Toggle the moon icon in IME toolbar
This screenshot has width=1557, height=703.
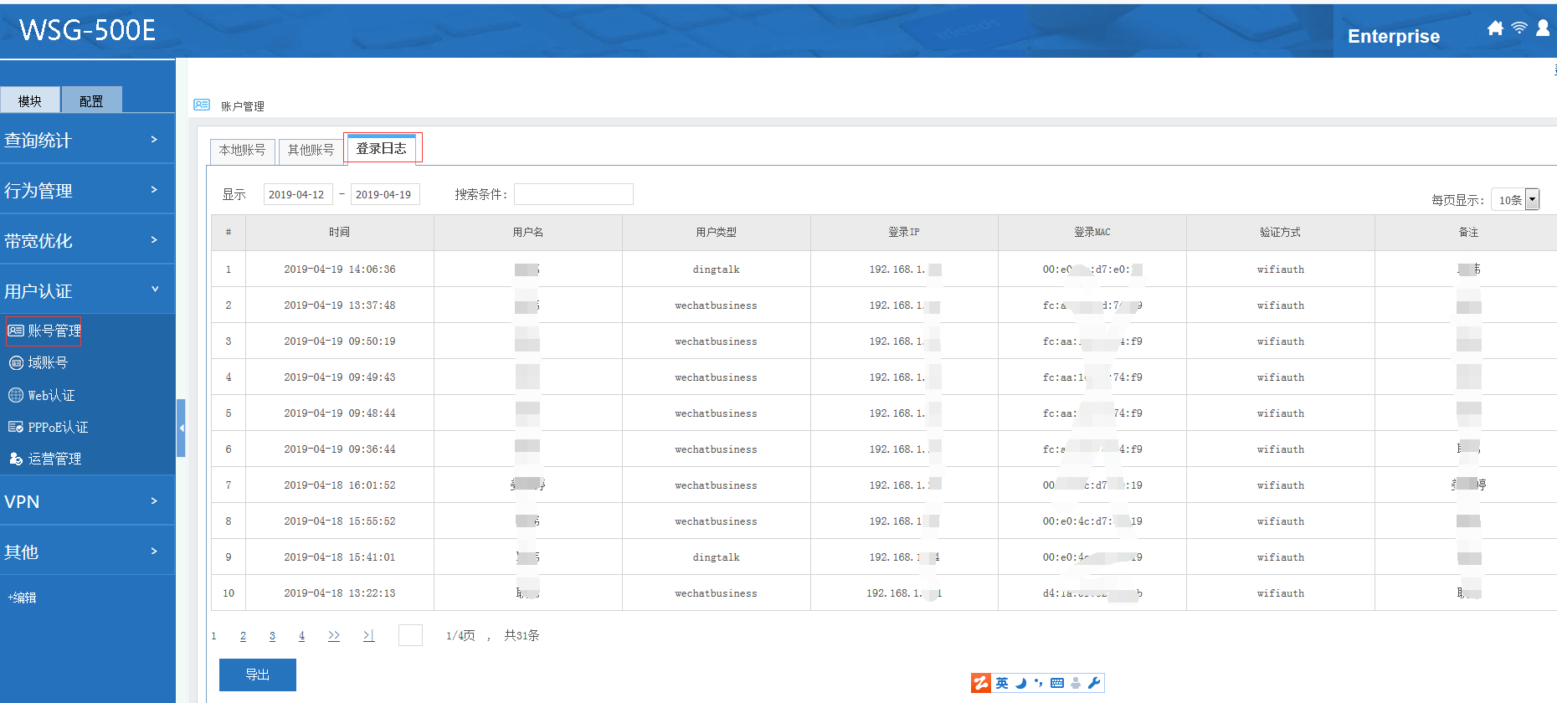pyautogui.click(x=1020, y=683)
